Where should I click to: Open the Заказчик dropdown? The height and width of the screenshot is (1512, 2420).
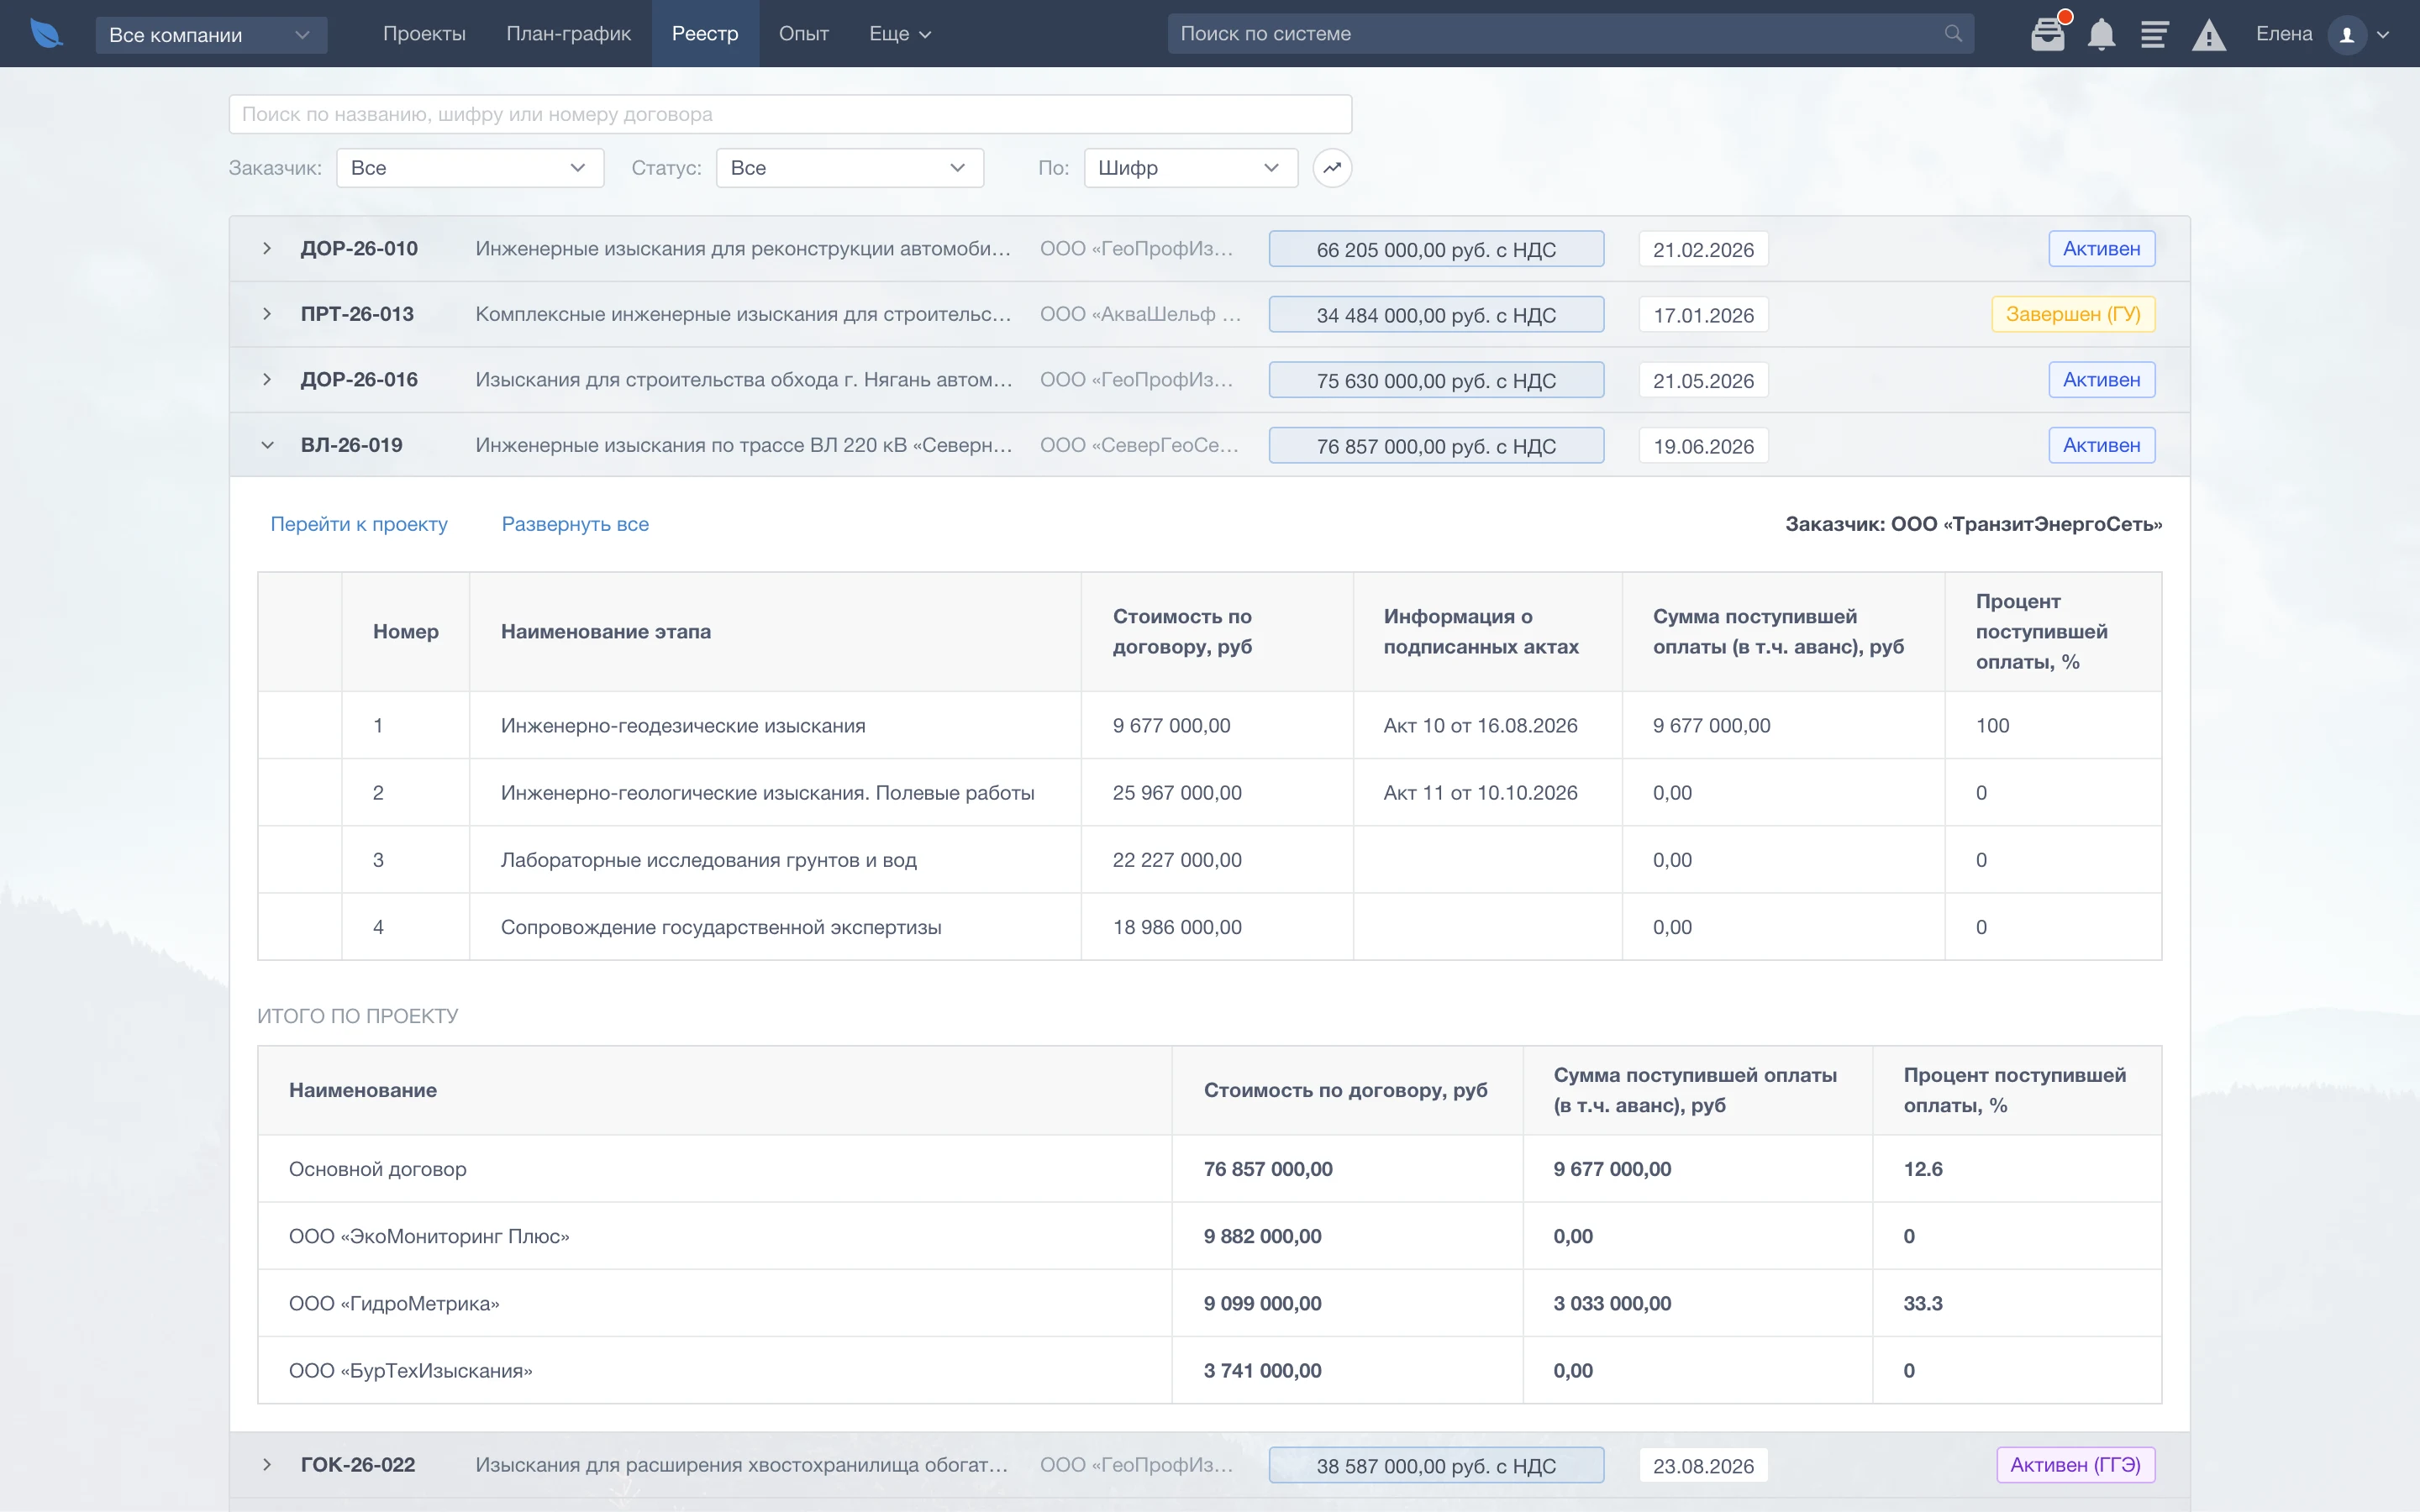click(470, 168)
